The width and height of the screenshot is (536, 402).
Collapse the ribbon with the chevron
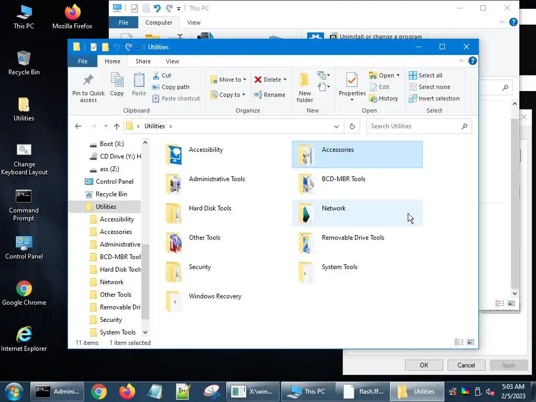point(461,61)
